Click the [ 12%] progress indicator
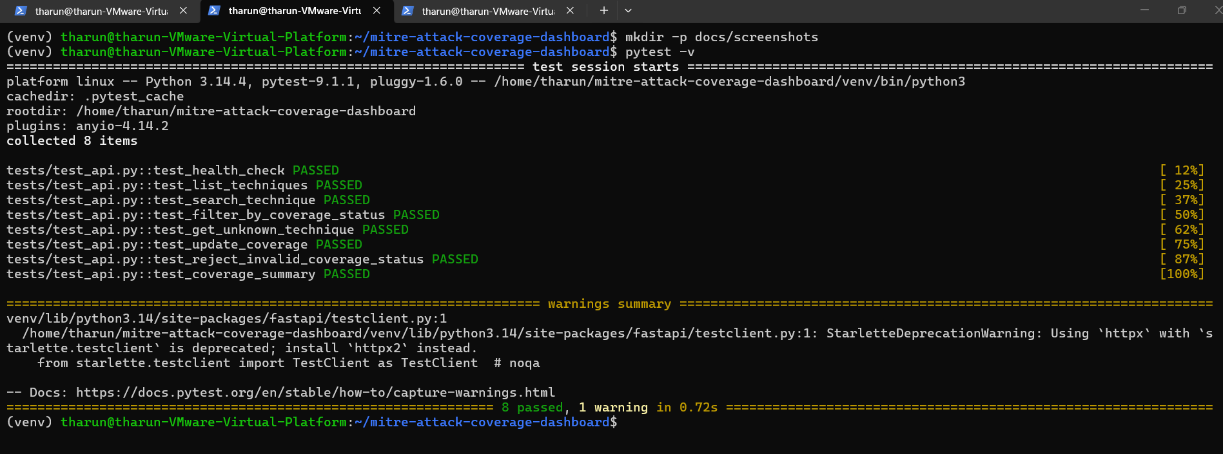 pos(1182,171)
